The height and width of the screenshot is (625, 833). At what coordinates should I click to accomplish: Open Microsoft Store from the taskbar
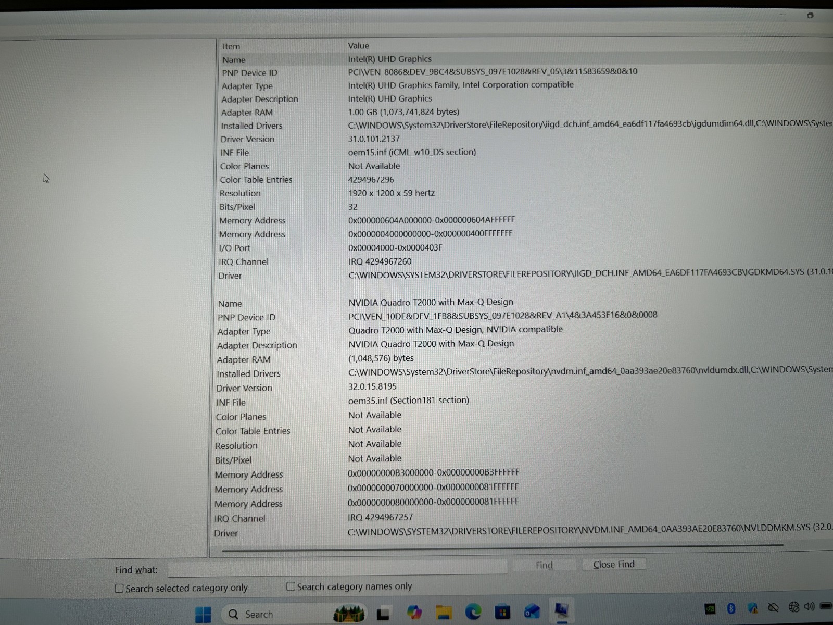(502, 612)
